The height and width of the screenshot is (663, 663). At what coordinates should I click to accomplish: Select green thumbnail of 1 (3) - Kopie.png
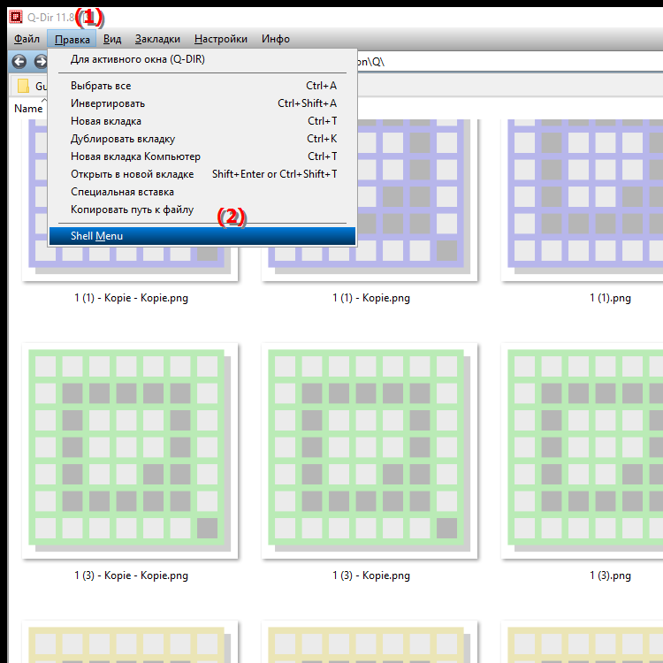coord(370,451)
